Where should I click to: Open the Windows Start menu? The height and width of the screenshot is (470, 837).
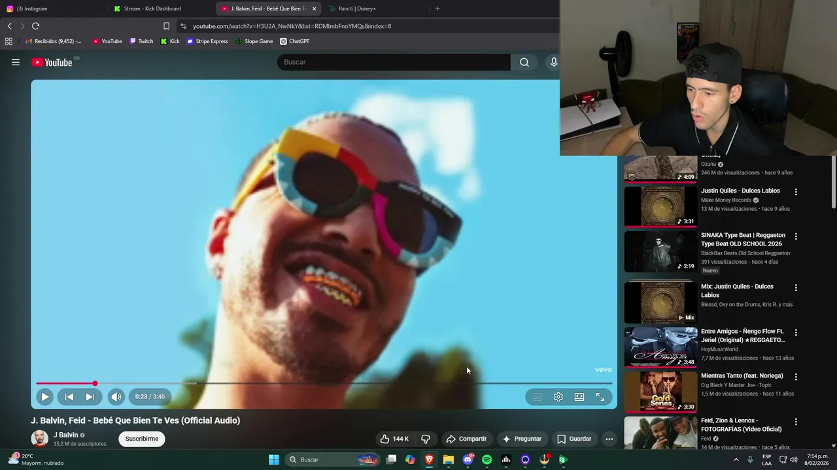click(x=274, y=460)
